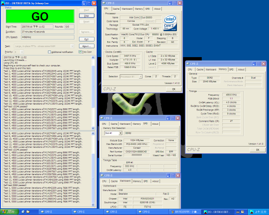Open the Processor #1 Selection dropdown
This screenshot has height=215, width=269.
click(140, 76)
